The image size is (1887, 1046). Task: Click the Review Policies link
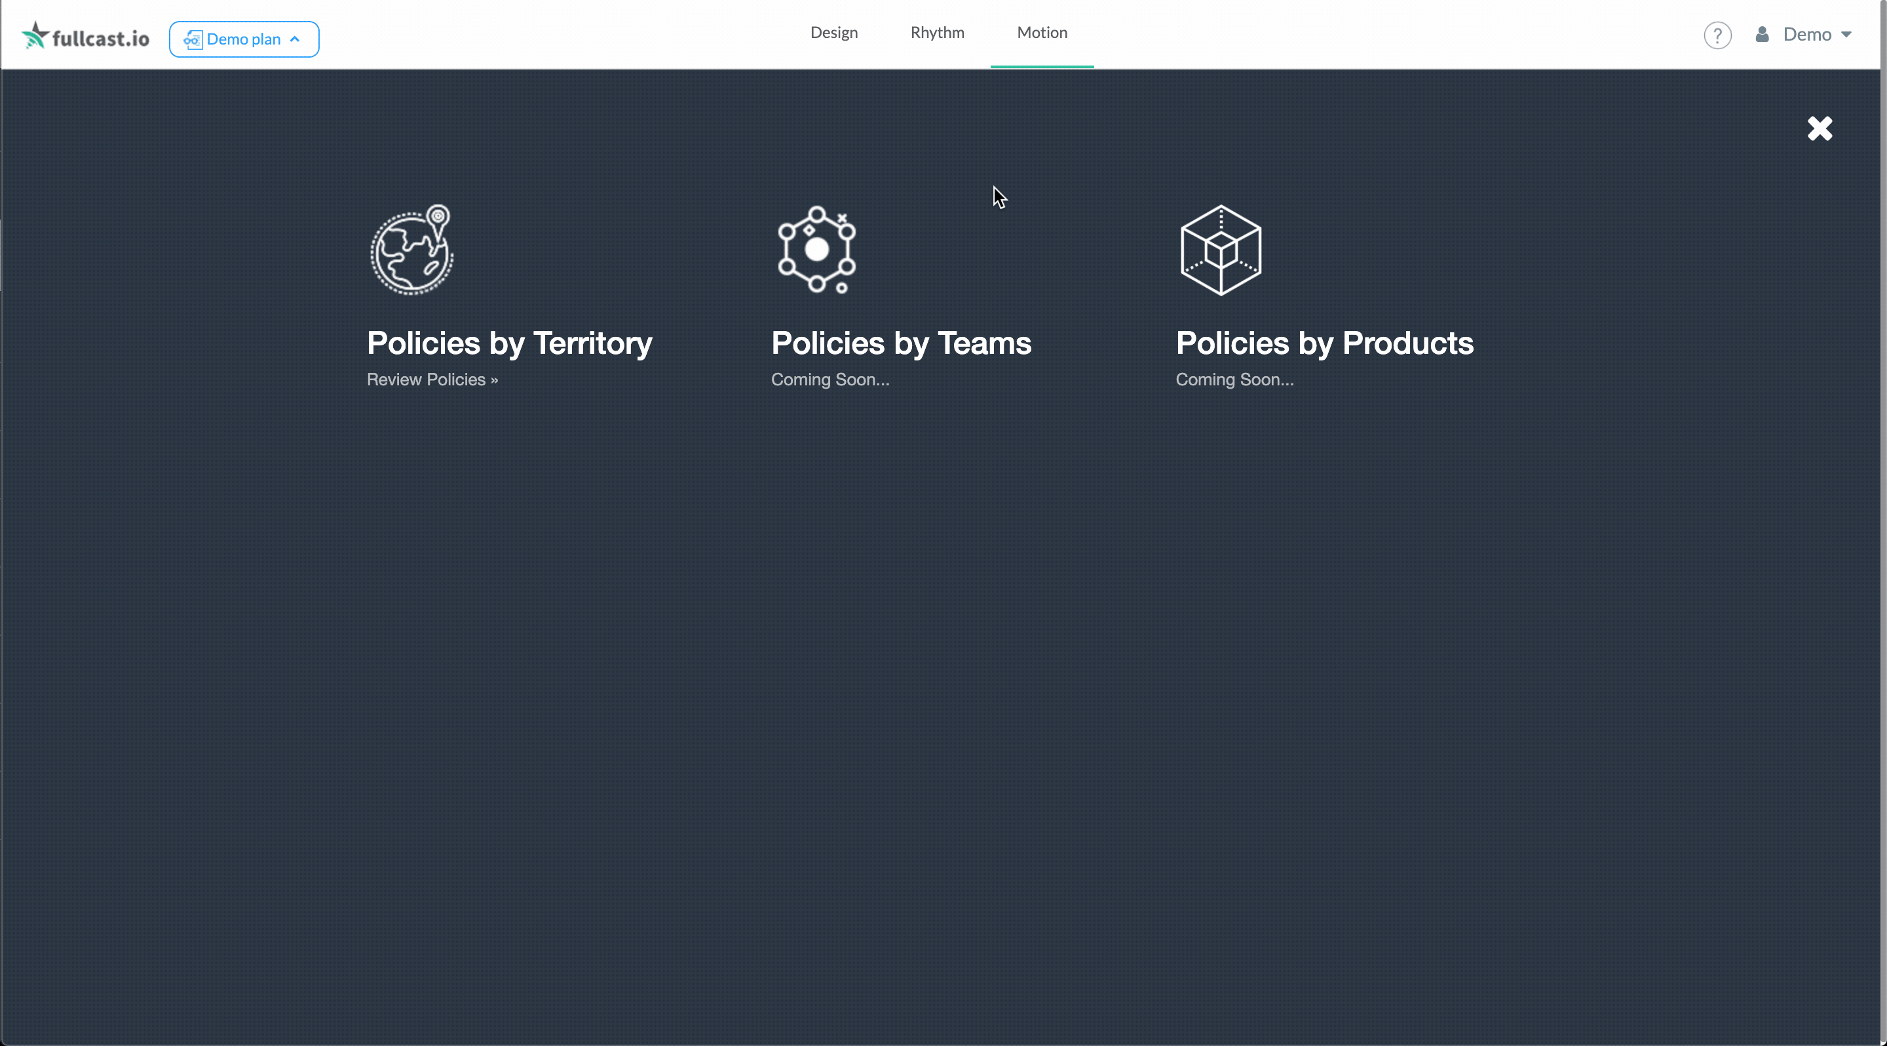pos(432,379)
